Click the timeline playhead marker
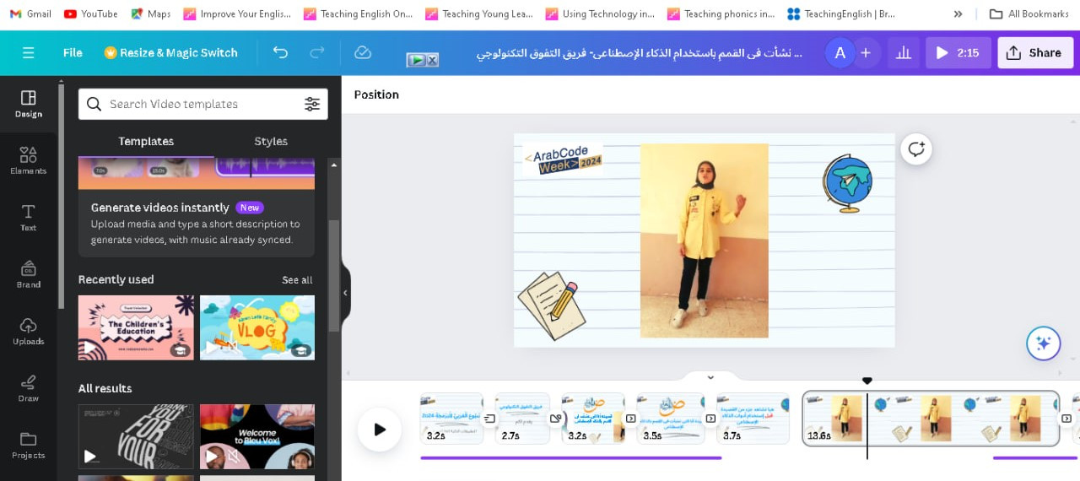The image size is (1080, 481). tap(867, 381)
